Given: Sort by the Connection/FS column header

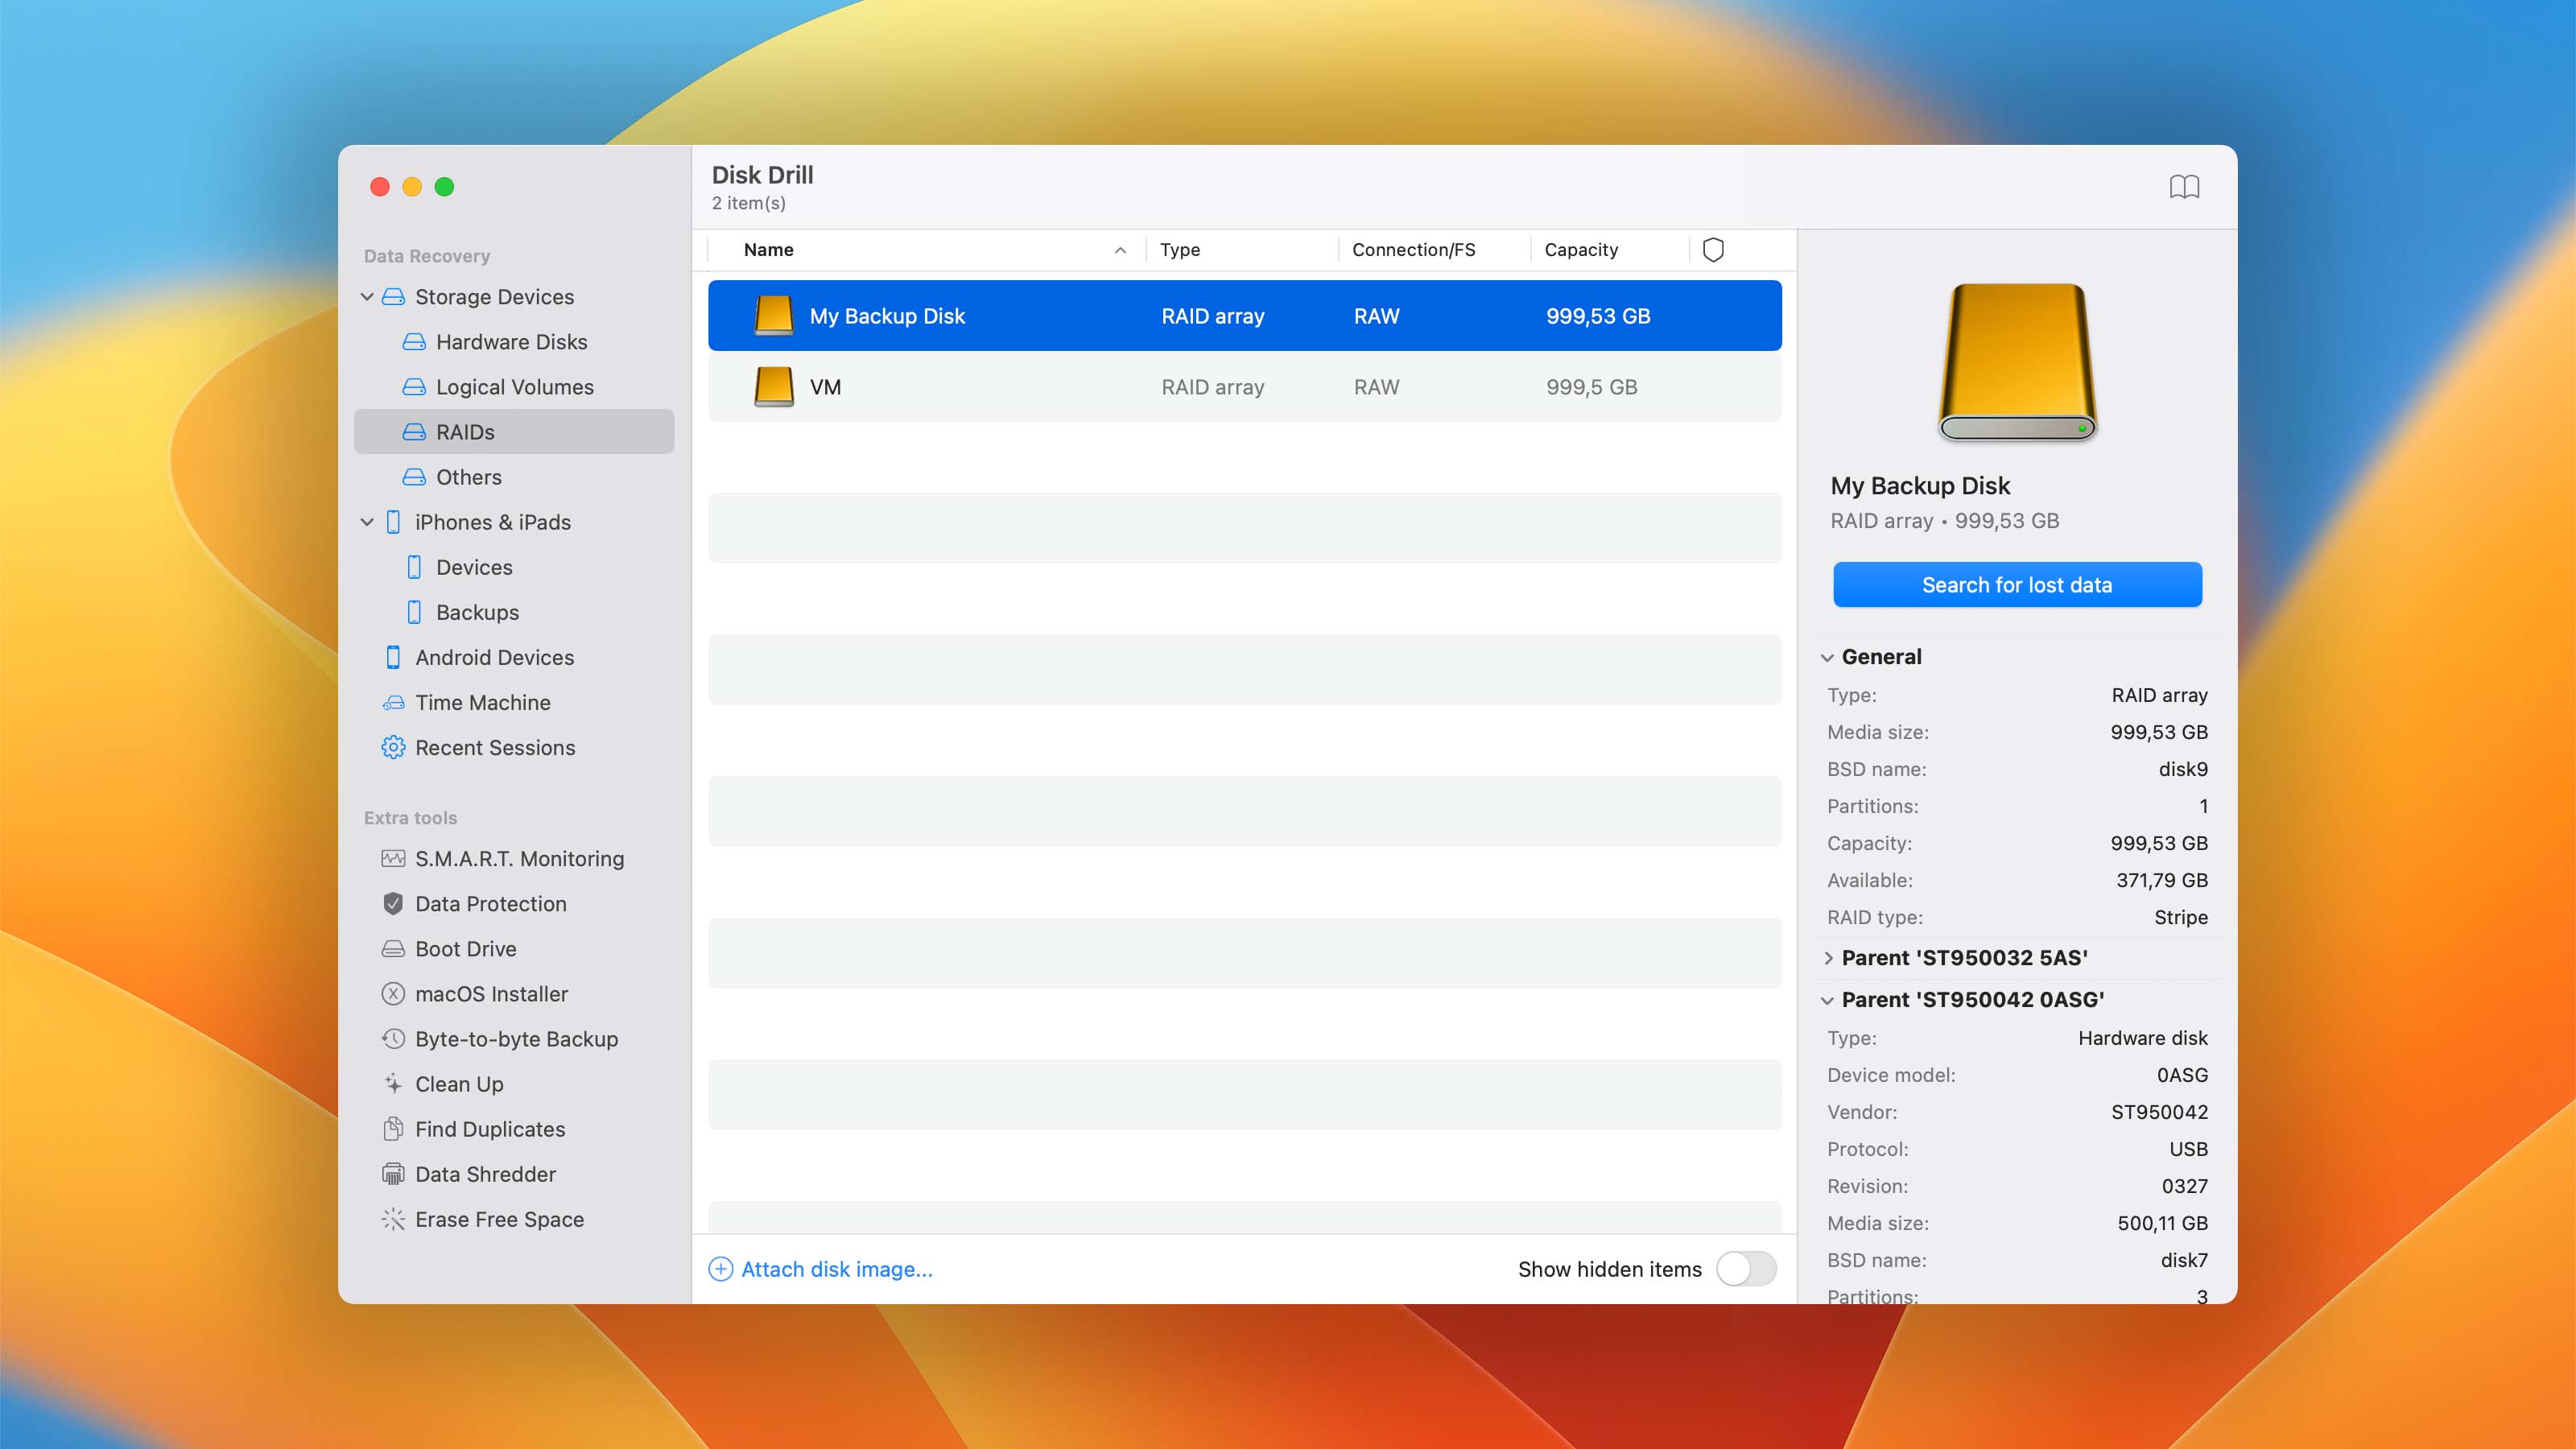Looking at the screenshot, I should tap(1413, 250).
